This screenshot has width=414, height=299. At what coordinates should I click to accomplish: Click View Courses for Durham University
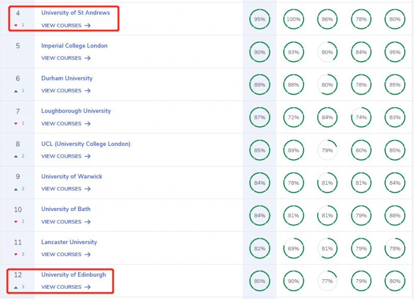(x=66, y=91)
